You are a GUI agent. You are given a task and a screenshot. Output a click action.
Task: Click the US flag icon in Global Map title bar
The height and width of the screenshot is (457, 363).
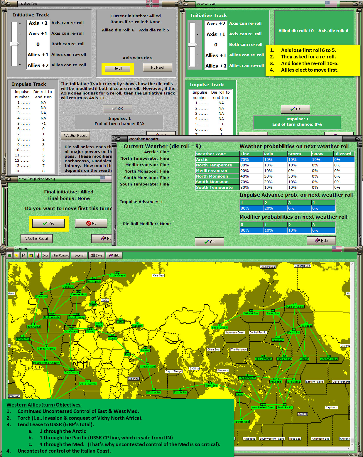[x=337, y=249]
